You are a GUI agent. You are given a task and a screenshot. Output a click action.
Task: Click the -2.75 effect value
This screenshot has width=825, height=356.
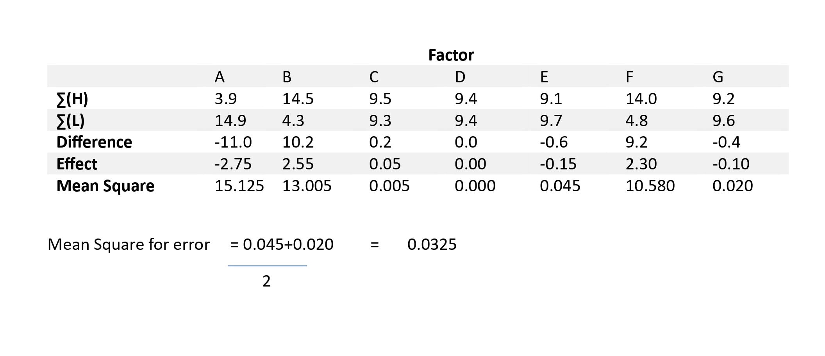coord(233,164)
